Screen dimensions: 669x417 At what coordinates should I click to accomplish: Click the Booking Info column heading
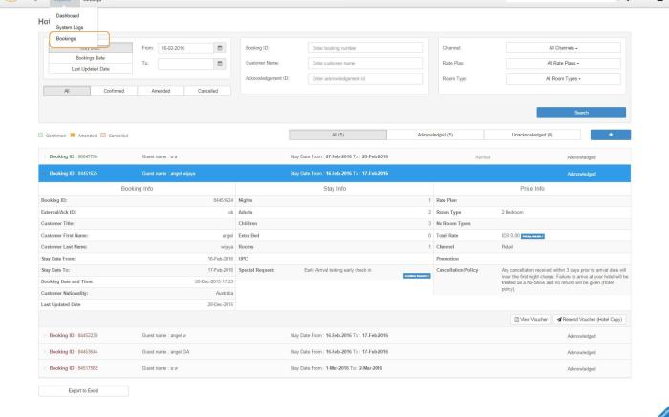[137, 189]
